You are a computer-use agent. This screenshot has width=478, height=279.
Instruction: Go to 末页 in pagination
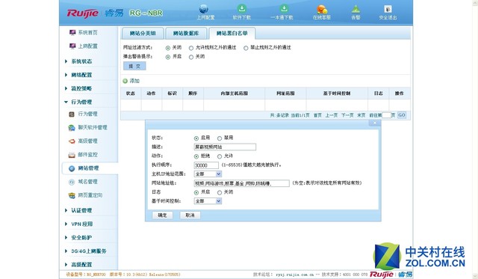pyautogui.click(x=361, y=115)
